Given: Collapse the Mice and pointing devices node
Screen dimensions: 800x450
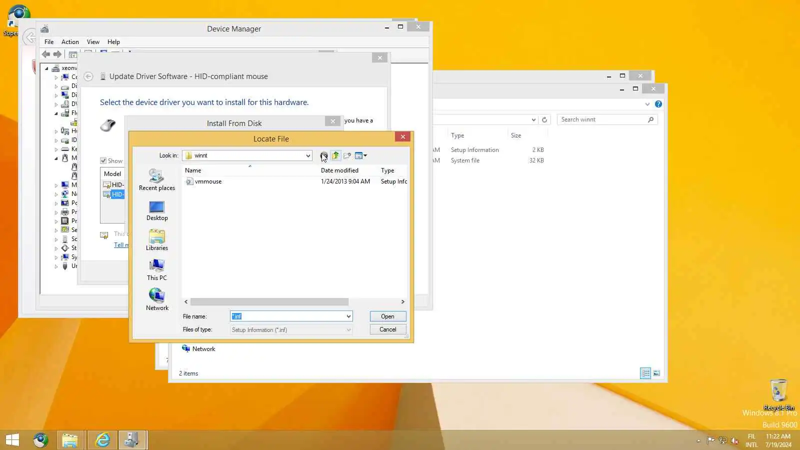Looking at the screenshot, I should (56, 158).
